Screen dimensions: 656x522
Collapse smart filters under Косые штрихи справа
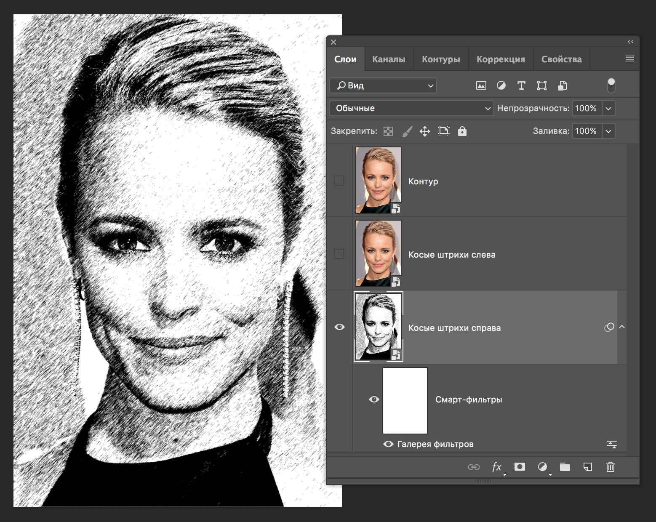[621, 327]
